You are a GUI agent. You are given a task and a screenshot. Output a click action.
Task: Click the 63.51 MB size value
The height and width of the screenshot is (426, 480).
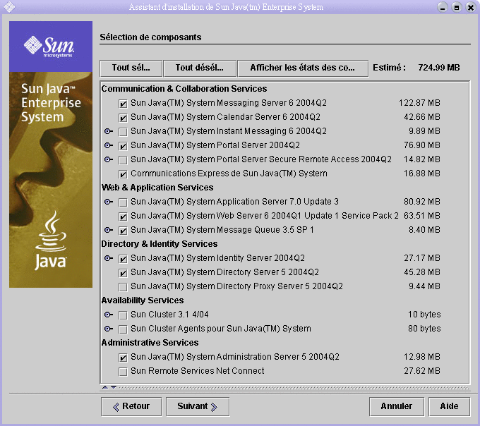click(x=422, y=216)
